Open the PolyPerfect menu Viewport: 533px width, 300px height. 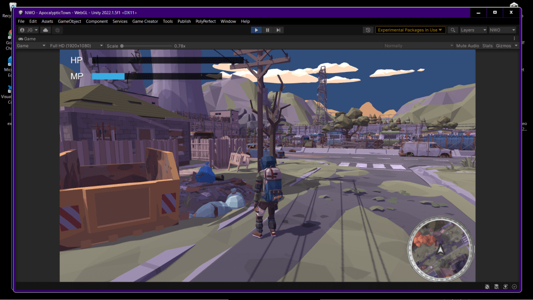coord(206,21)
